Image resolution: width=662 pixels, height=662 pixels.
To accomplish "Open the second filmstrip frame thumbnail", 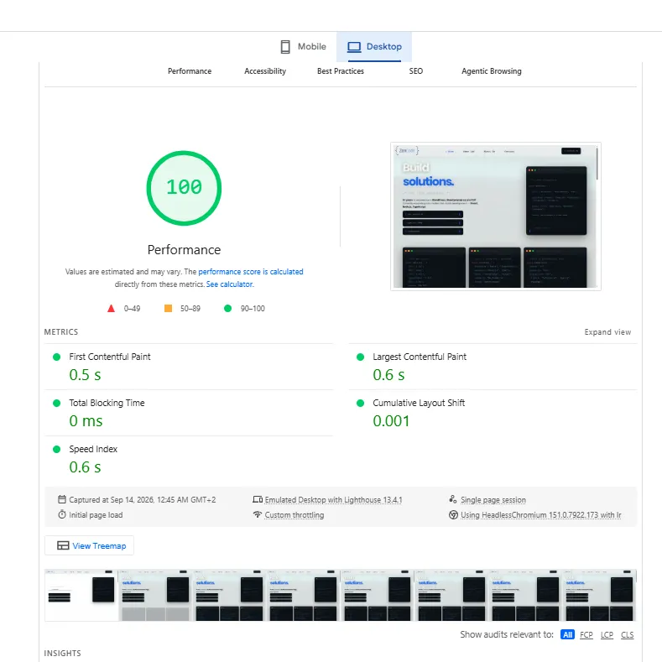I will (x=155, y=595).
